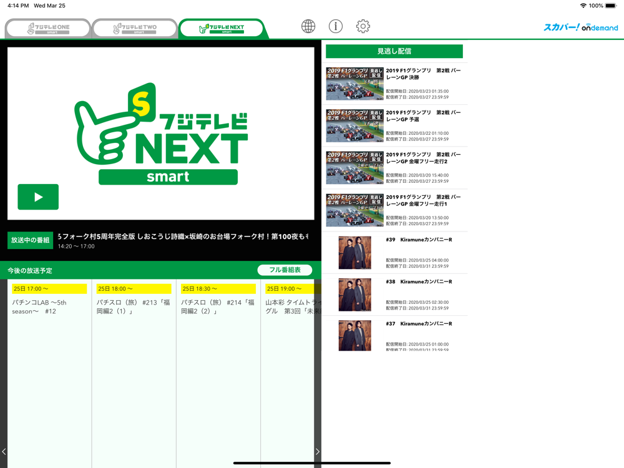Select title 2019 F1グランプリ バーレーンGP 決勝
Viewport: 624px width, 468px height.
point(424,74)
